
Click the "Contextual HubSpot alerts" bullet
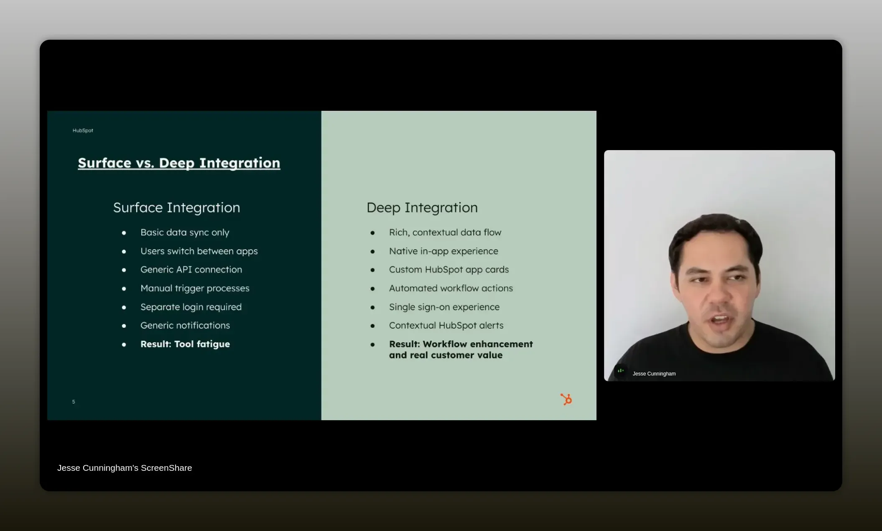pyautogui.click(x=446, y=325)
